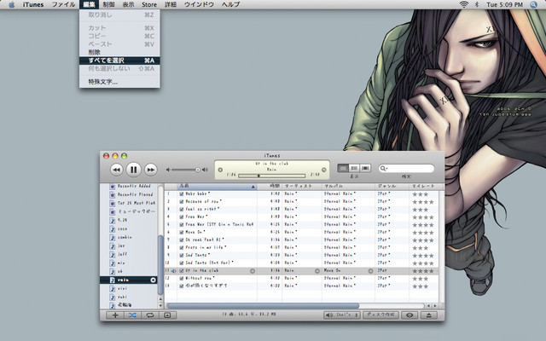Click the arrow circle in row 11's artist column
Viewport: 546px width, 341px height.
pyautogui.click(x=317, y=271)
